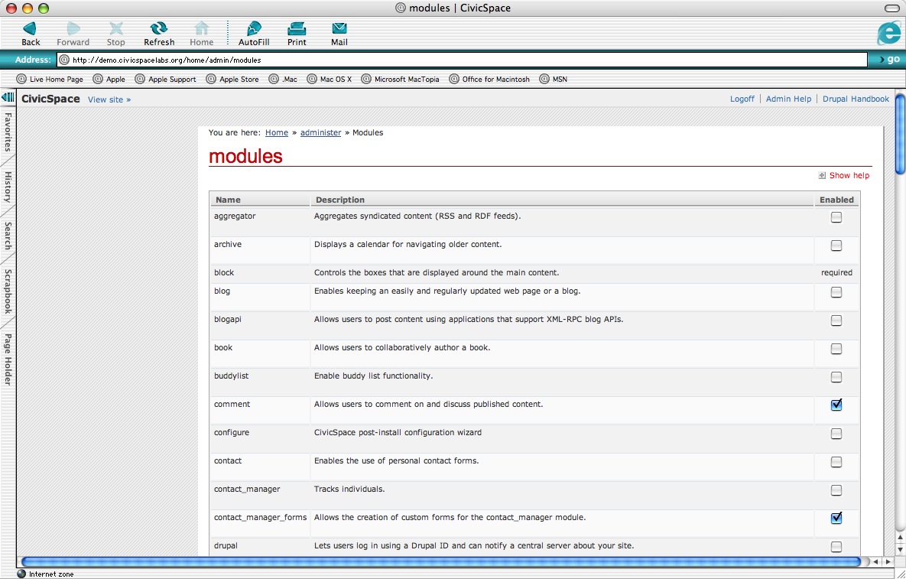The image size is (906, 579).
Task: Click the administer breadcrumb link
Action: click(320, 132)
